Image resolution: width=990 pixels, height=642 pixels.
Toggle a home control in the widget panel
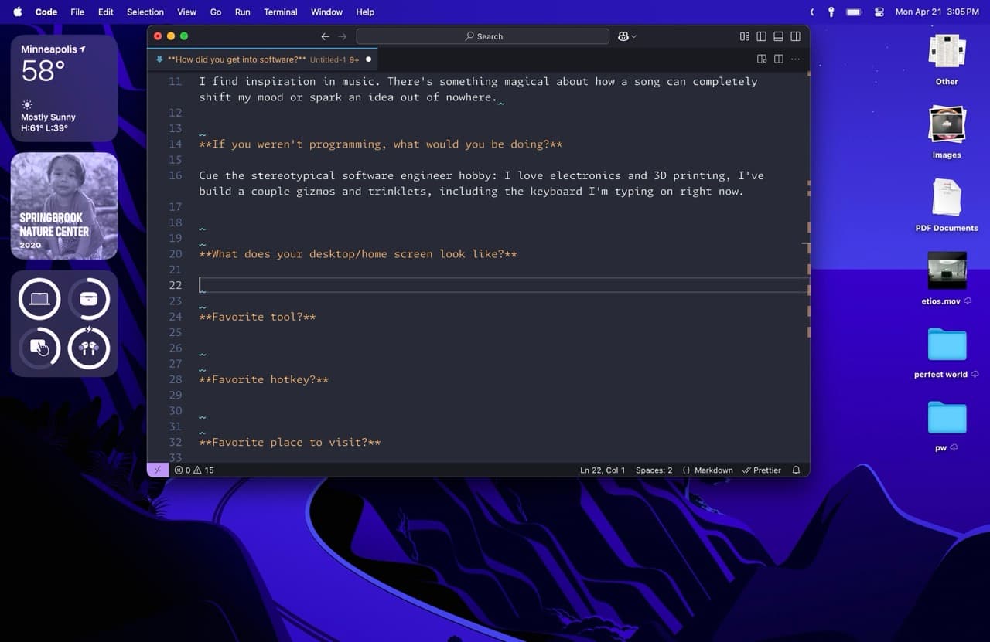pos(39,299)
